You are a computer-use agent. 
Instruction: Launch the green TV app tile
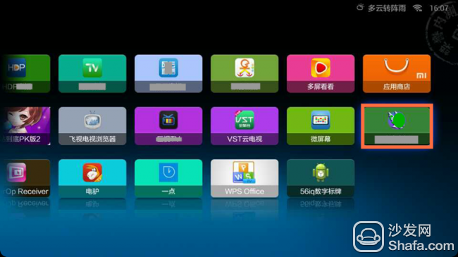coord(92,74)
